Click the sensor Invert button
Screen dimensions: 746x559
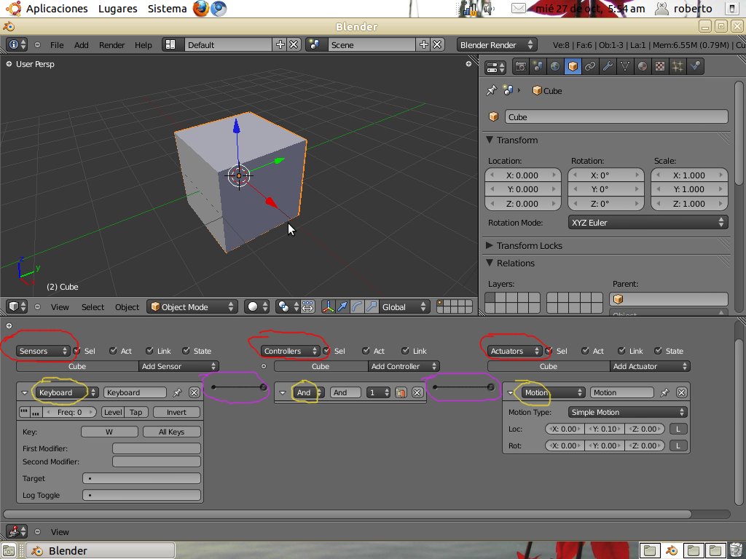pyautogui.click(x=176, y=412)
